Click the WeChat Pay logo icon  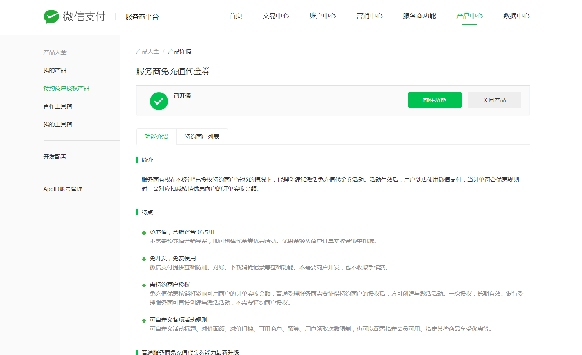51,16
